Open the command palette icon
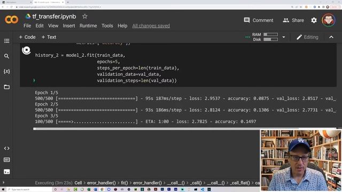342x192 pixels. [x=6, y=160]
